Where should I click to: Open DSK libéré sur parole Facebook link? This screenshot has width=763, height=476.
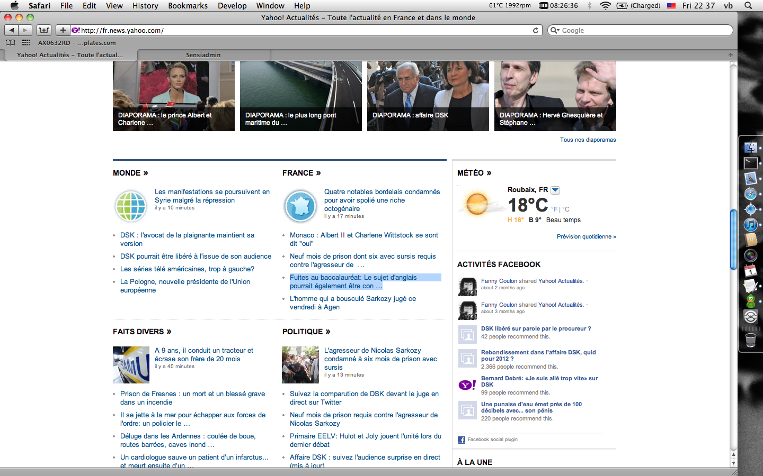tap(536, 328)
